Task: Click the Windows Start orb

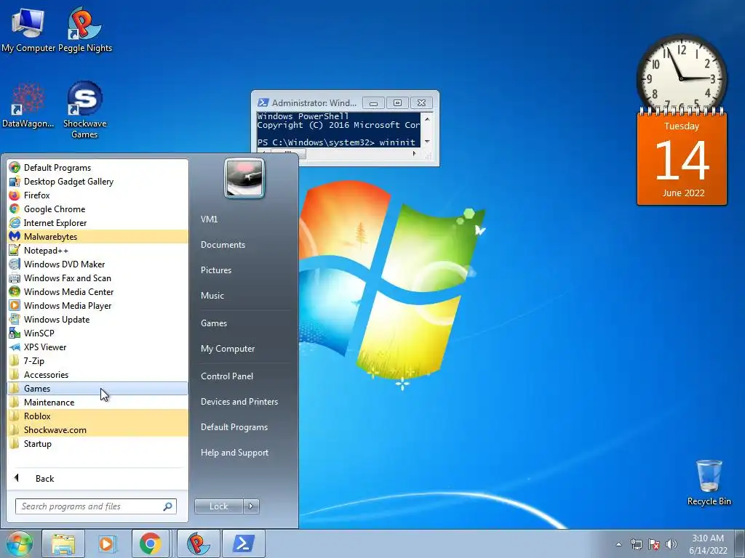Action: (x=19, y=543)
